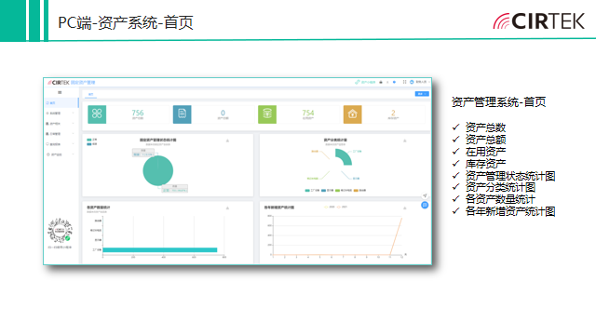
Task: Click the asset total value 756
Action: click(138, 113)
